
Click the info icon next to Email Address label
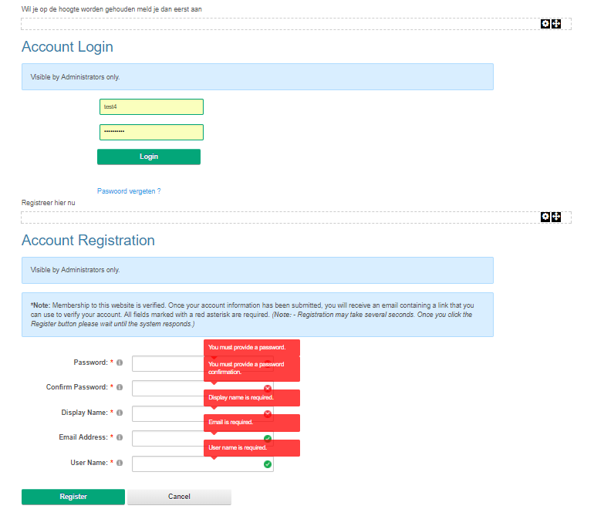pyautogui.click(x=120, y=437)
